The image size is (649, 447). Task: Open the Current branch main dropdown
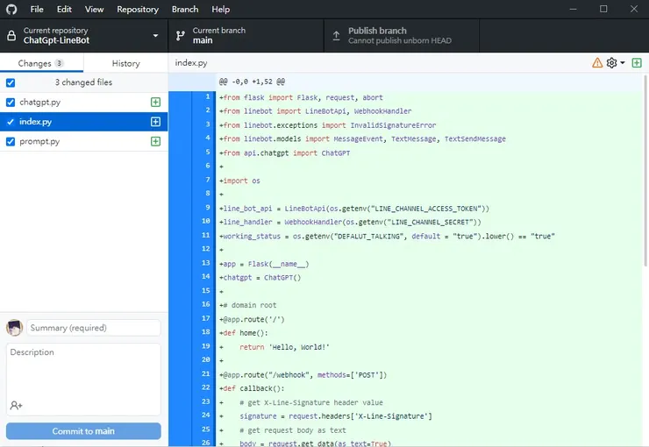(244, 36)
